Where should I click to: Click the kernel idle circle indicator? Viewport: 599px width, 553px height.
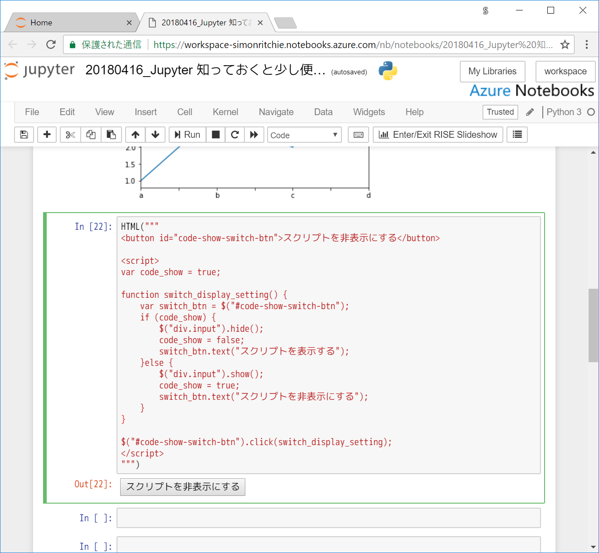point(591,112)
